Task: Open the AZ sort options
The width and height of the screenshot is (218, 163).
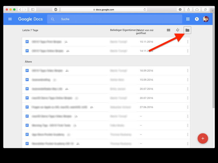Action: [178, 30]
